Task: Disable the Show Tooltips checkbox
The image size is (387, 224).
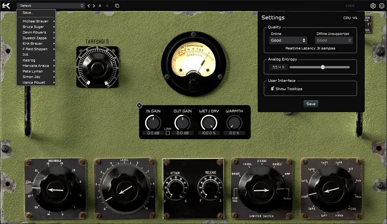Action: (273, 89)
